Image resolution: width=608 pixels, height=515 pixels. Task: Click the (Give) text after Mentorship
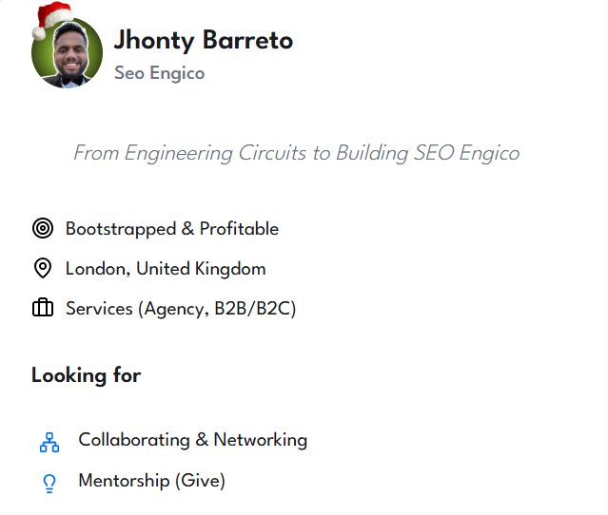click(200, 481)
